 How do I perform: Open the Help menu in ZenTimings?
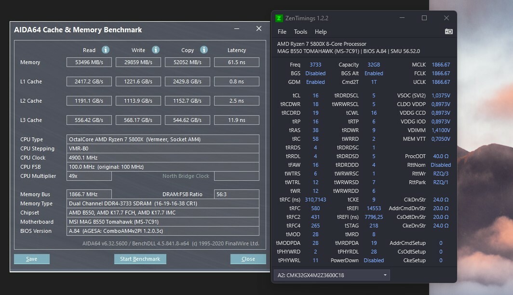321,32
